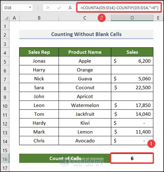Select sales cell showing 5,060
Image resolution: width=164 pixels, height=172 pixels.
point(132,79)
